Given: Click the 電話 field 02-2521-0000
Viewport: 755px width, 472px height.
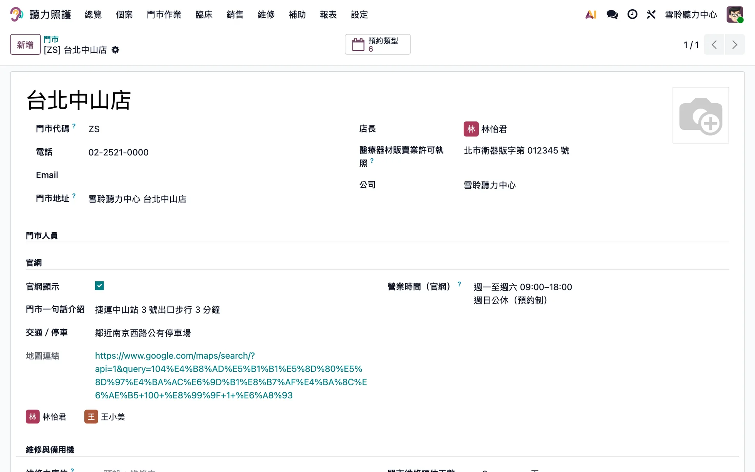Looking at the screenshot, I should tap(118, 153).
